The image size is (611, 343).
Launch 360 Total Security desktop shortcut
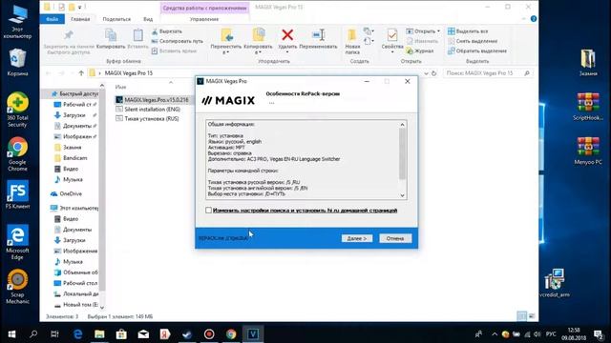pos(17,111)
